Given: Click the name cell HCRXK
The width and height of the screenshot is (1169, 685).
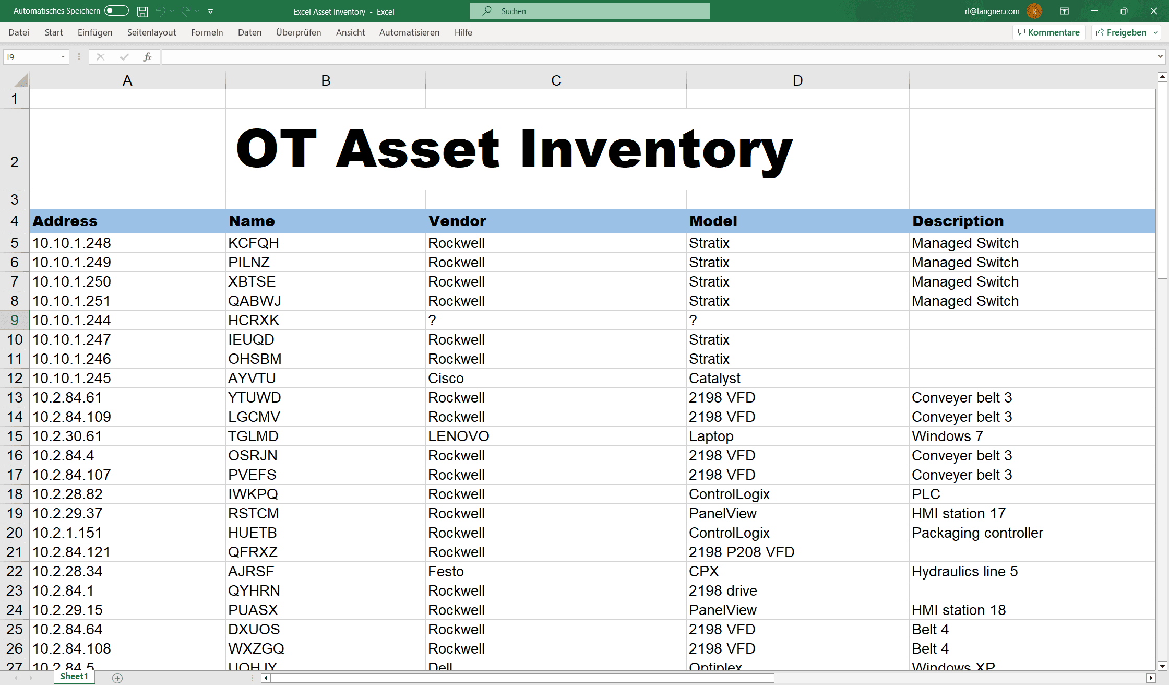Looking at the screenshot, I should (326, 320).
